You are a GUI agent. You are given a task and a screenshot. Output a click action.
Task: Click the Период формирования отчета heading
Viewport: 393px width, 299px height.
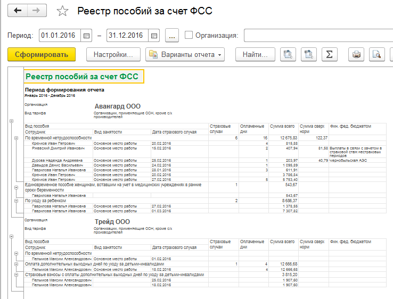click(x=64, y=90)
